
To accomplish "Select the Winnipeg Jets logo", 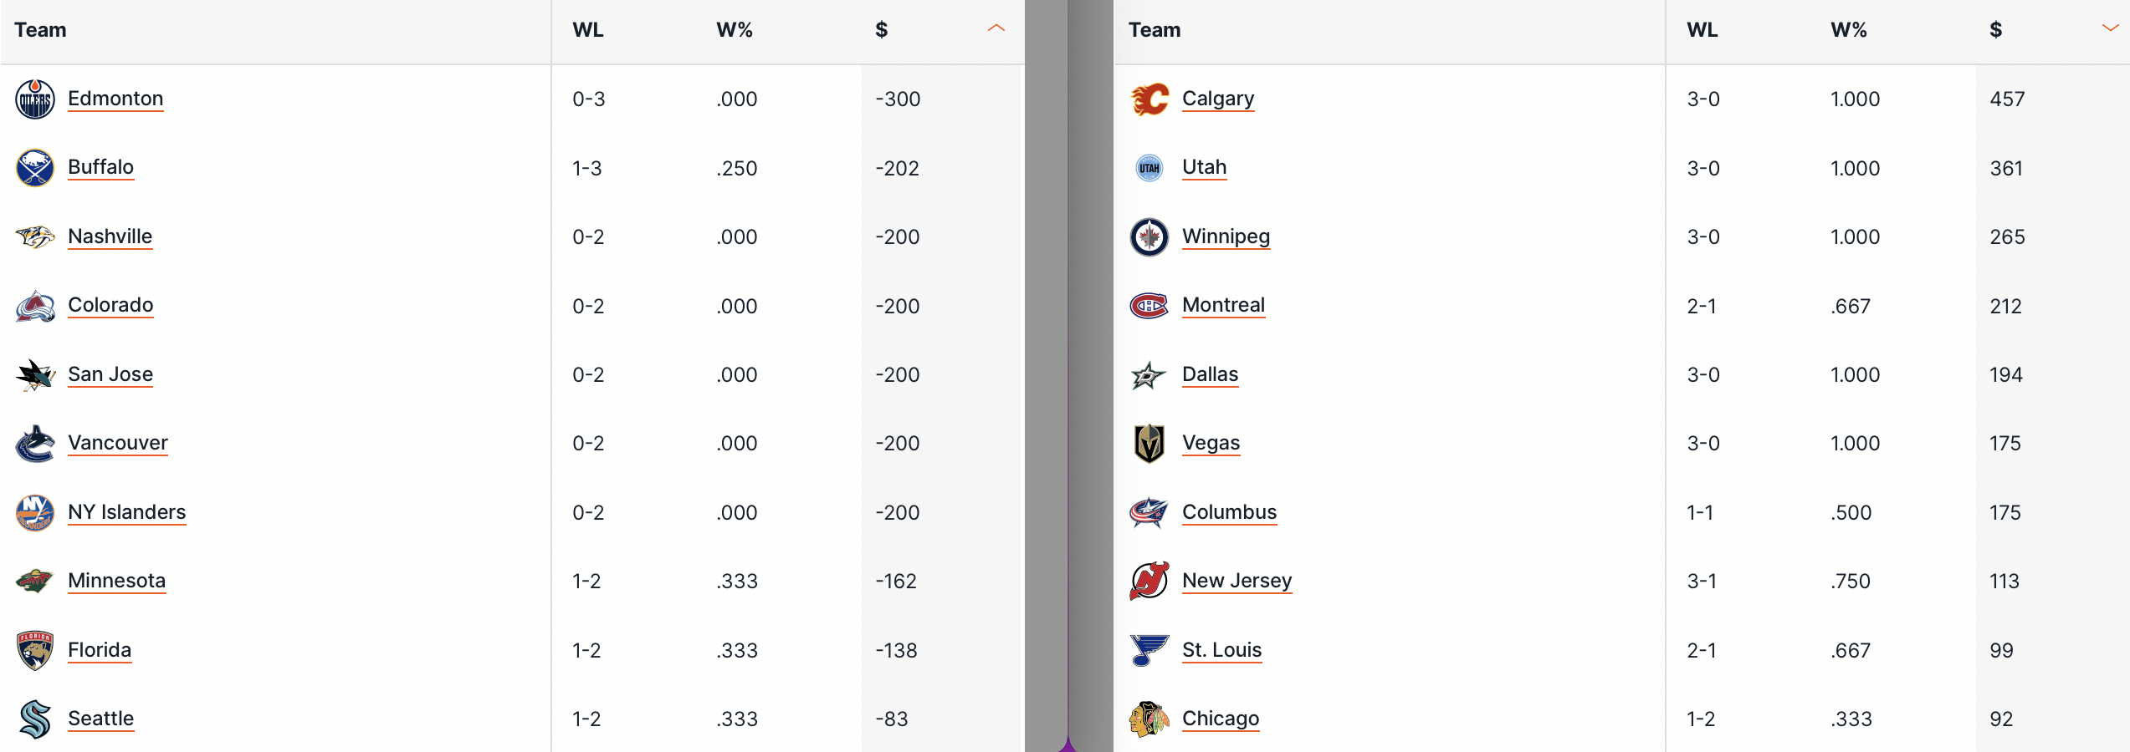I will (x=1149, y=236).
